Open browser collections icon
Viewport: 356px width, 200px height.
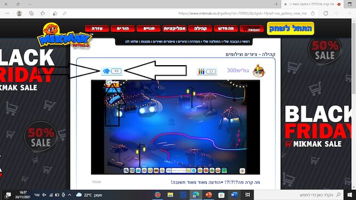[31, 13]
